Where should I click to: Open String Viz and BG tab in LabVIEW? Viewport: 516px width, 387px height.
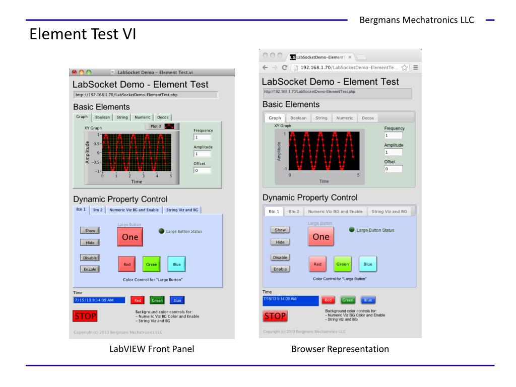click(182, 210)
